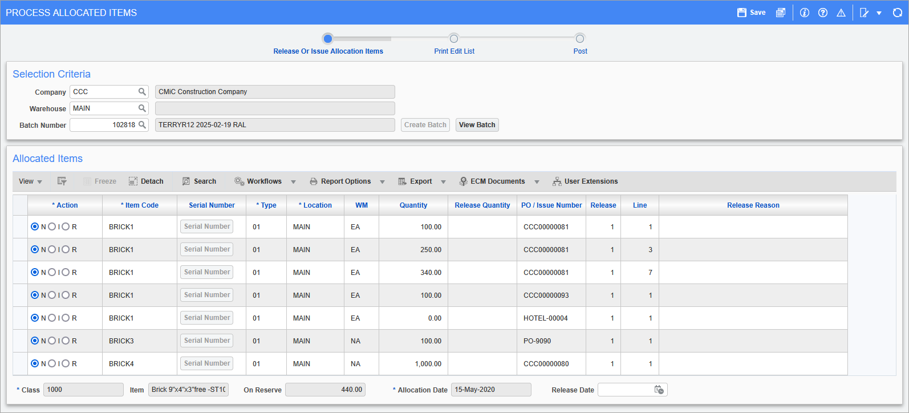Select I for BRICK1 line 1 CCC00000081 row
The image size is (909, 413).
pos(52,226)
